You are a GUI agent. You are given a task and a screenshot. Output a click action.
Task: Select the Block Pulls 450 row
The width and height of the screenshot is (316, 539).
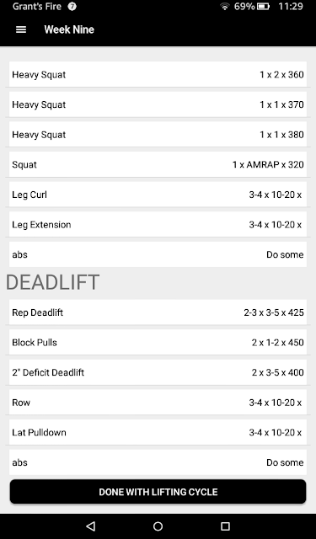click(x=158, y=343)
